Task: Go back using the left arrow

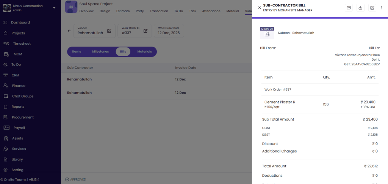Action: pyautogui.click(x=69, y=31)
